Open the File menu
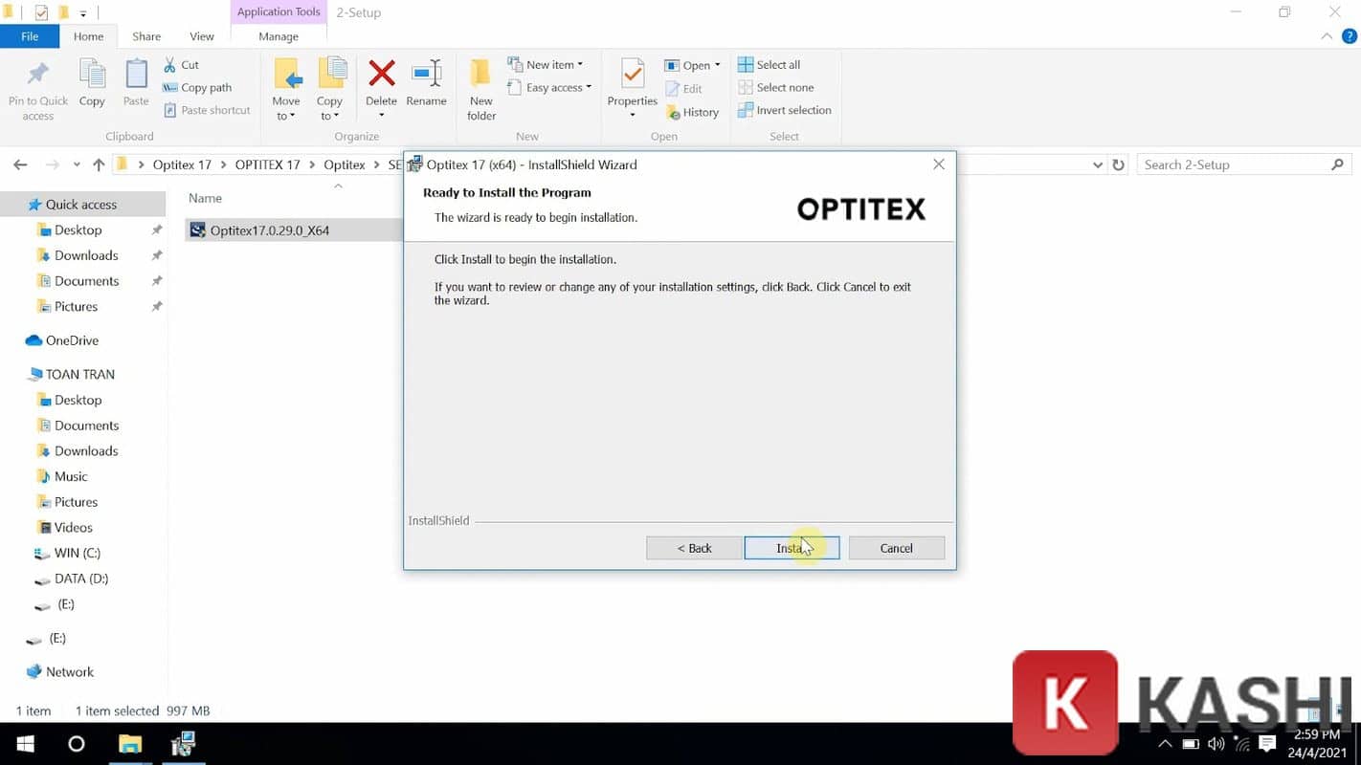 [30, 35]
